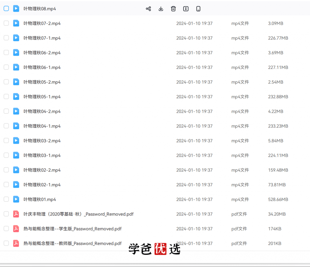
Task: Tick the checkbox for 叶物理秋03-1.mp4
Action: (6, 155)
